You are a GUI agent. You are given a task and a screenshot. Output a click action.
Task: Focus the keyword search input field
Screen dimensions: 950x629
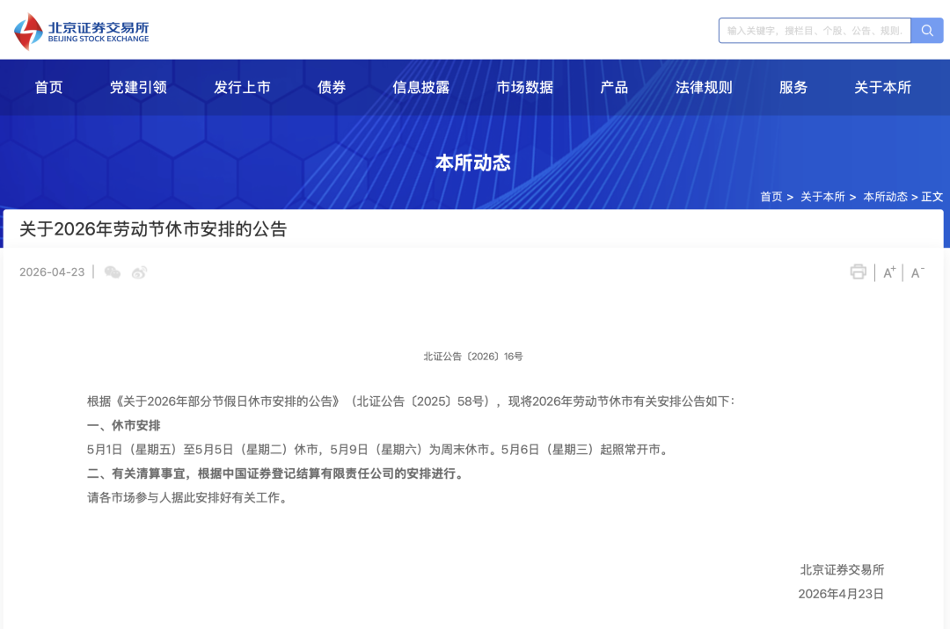814,31
